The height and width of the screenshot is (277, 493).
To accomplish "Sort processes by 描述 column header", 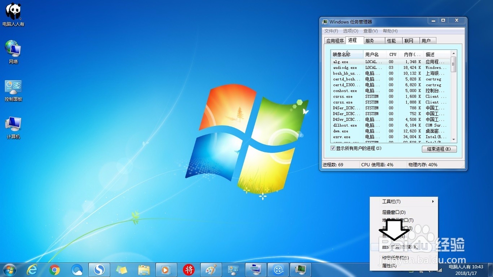I will point(437,54).
